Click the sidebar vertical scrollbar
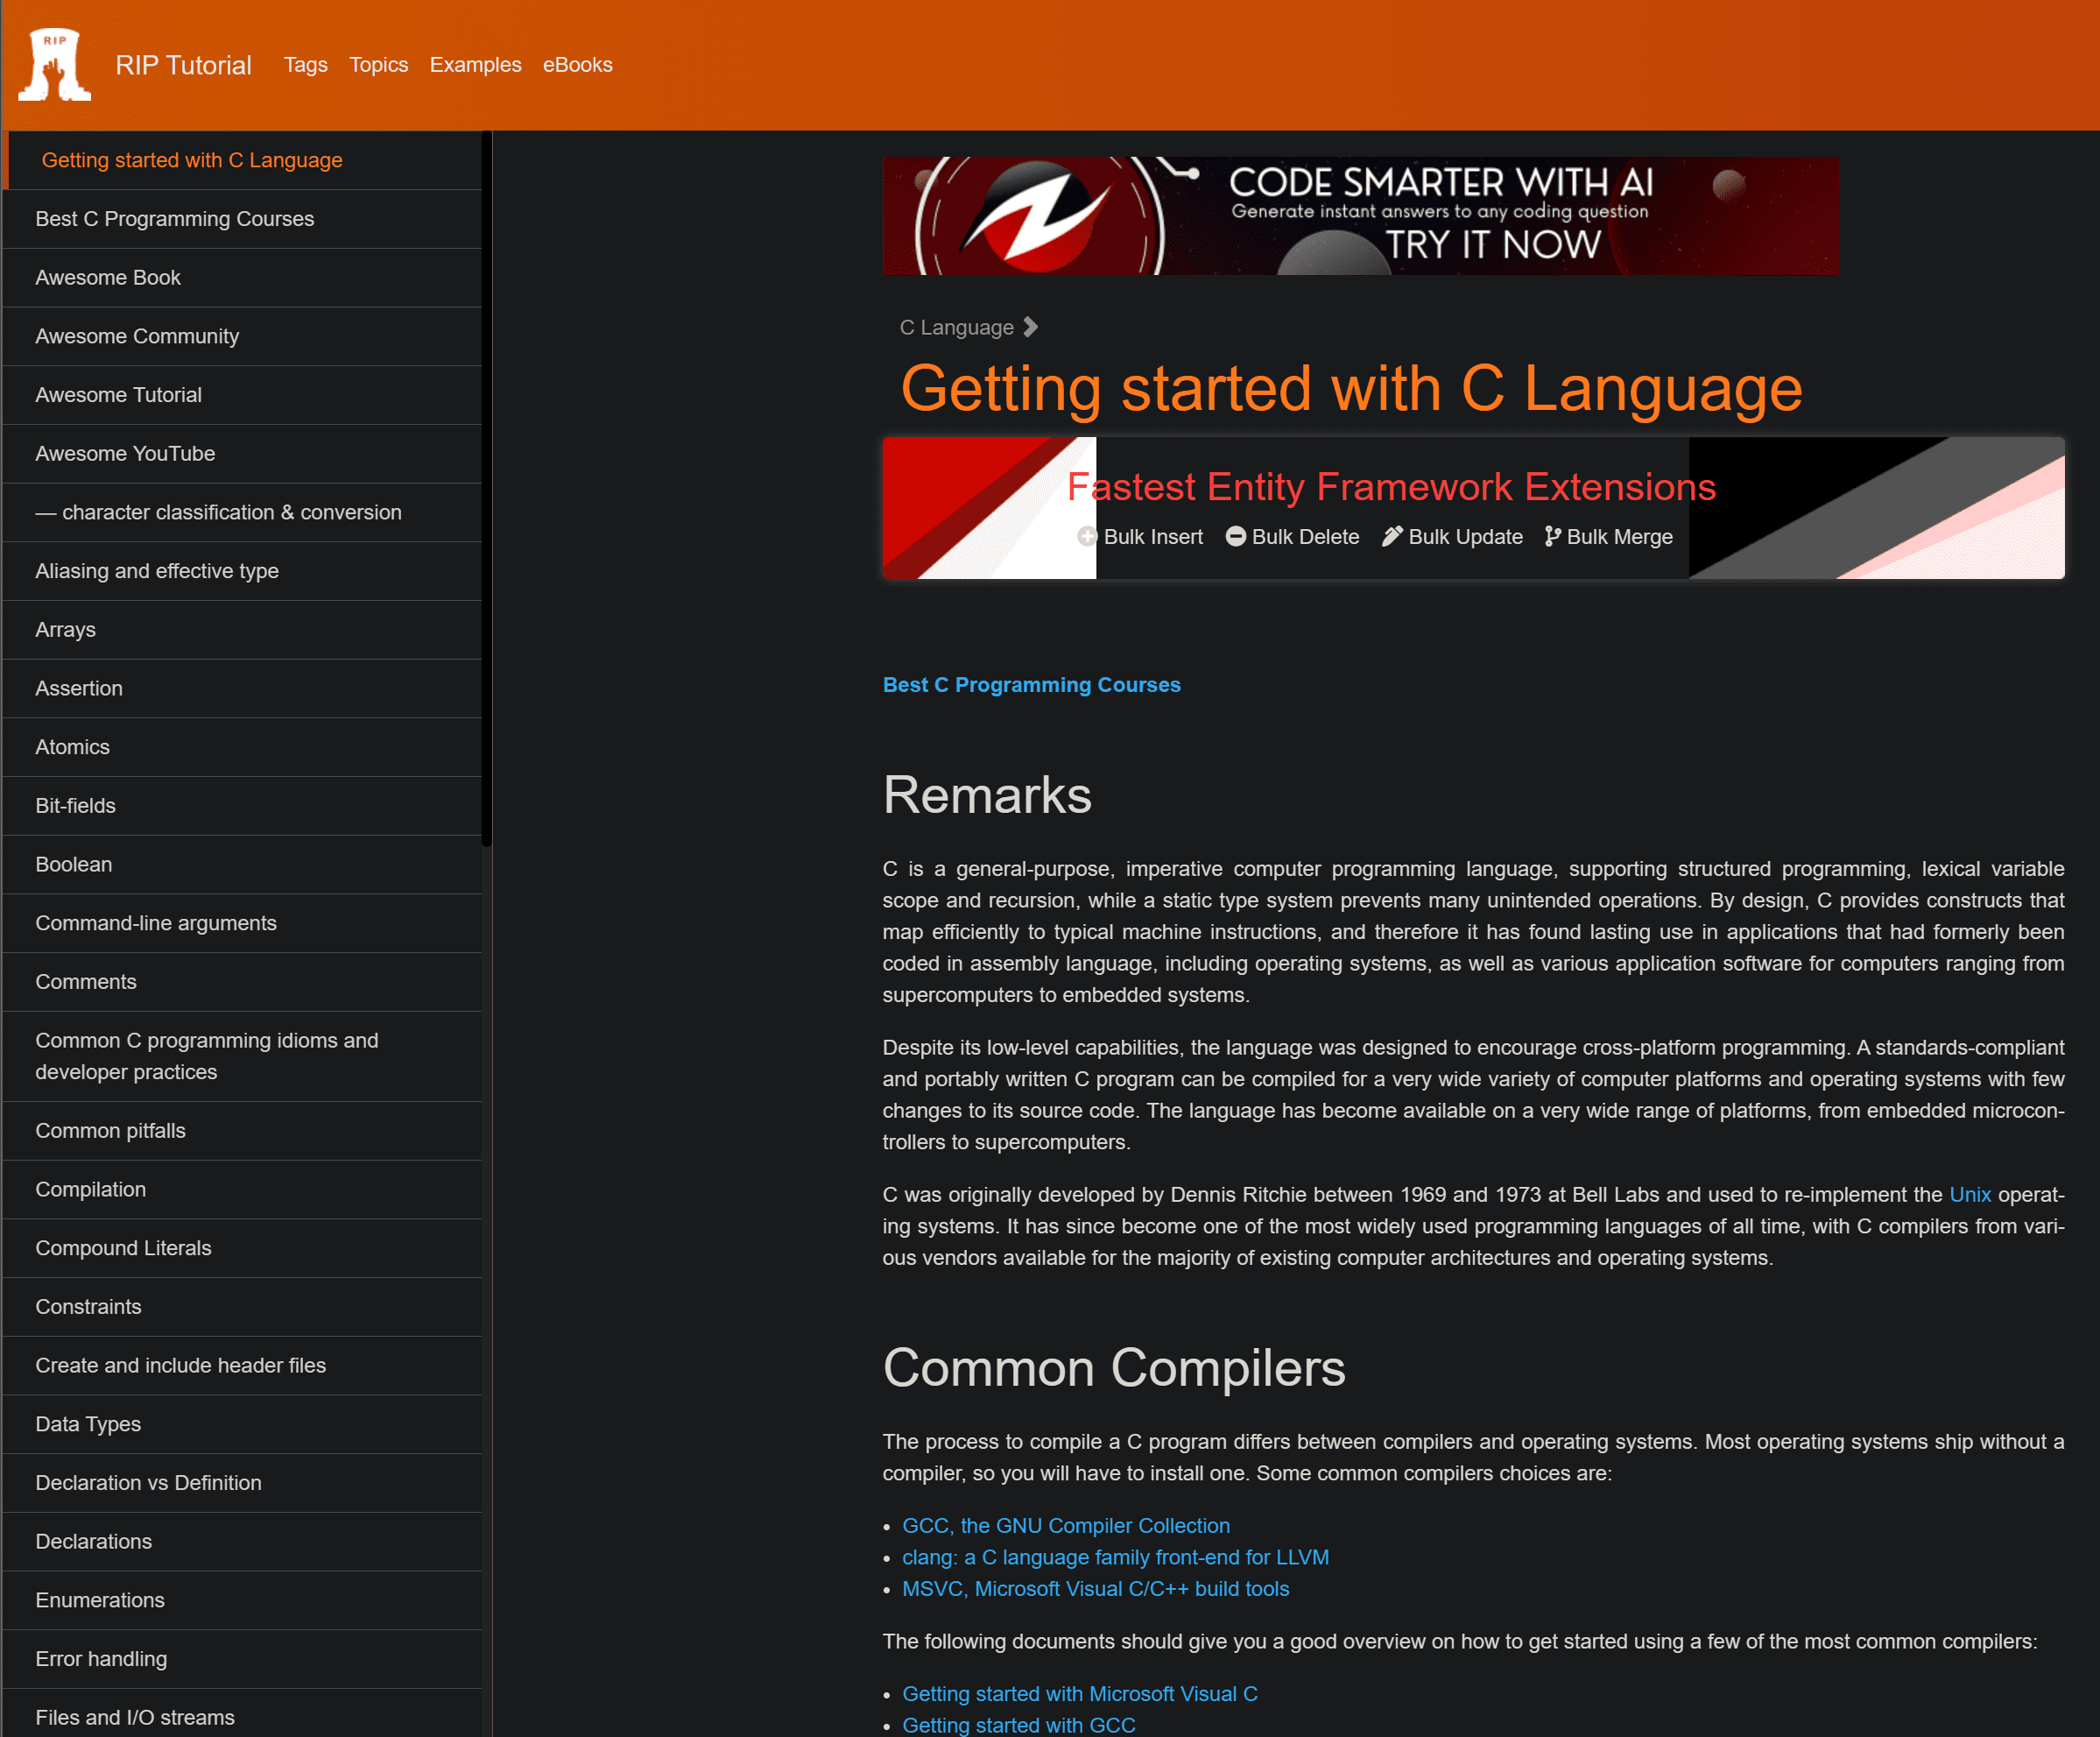The width and height of the screenshot is (2100, 1737). coord(486,488)
